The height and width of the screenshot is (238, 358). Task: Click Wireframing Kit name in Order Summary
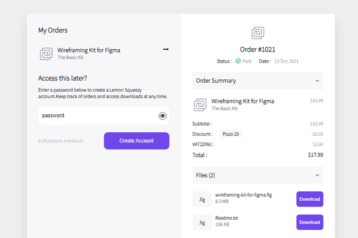click(x=242, y=101)
